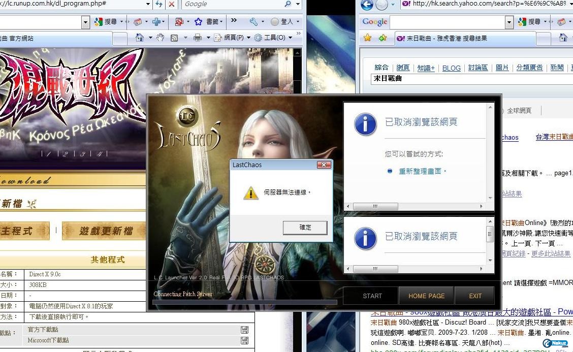Click the Microsoft下載點 download link
Viewport: 573px width, 352px height.
click(48, 340)
